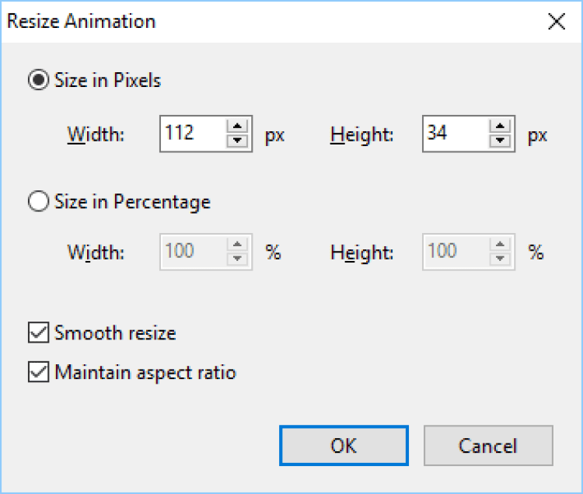The image size is (583, 494).
Task: Click the percentage height down arrow
Action: point(501,259)
